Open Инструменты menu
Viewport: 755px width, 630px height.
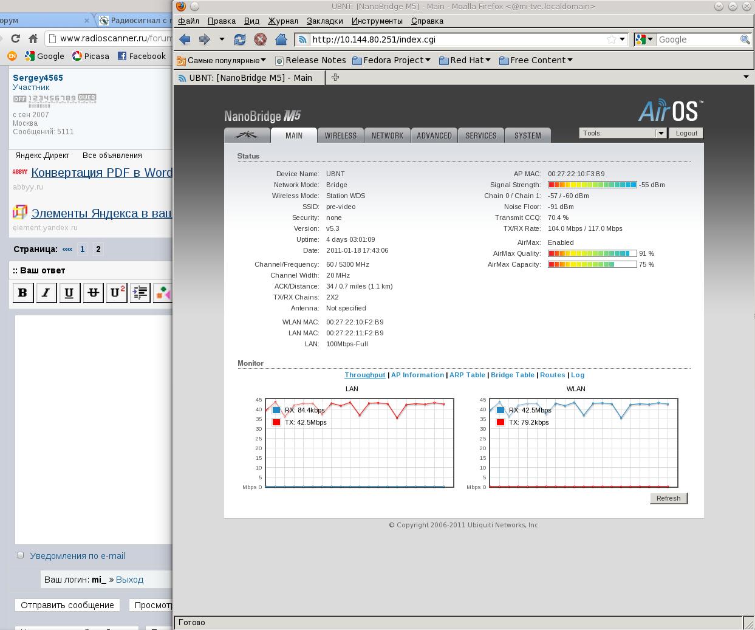(377, 21)
